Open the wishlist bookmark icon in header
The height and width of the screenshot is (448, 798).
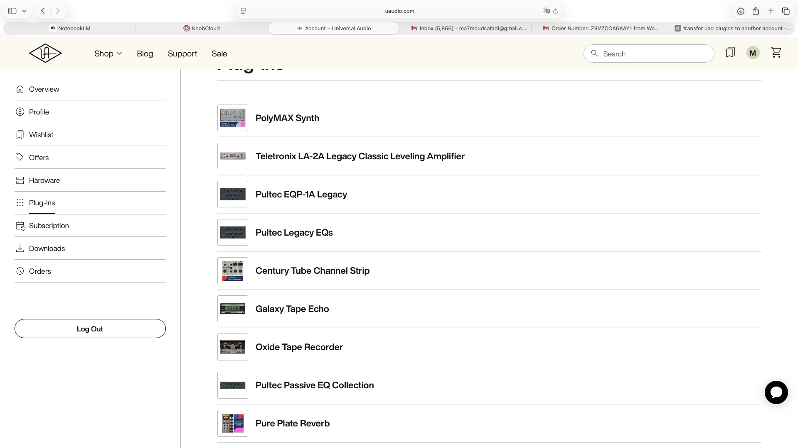730,53
